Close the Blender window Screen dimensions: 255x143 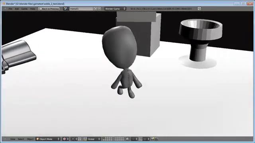[250, 4]
